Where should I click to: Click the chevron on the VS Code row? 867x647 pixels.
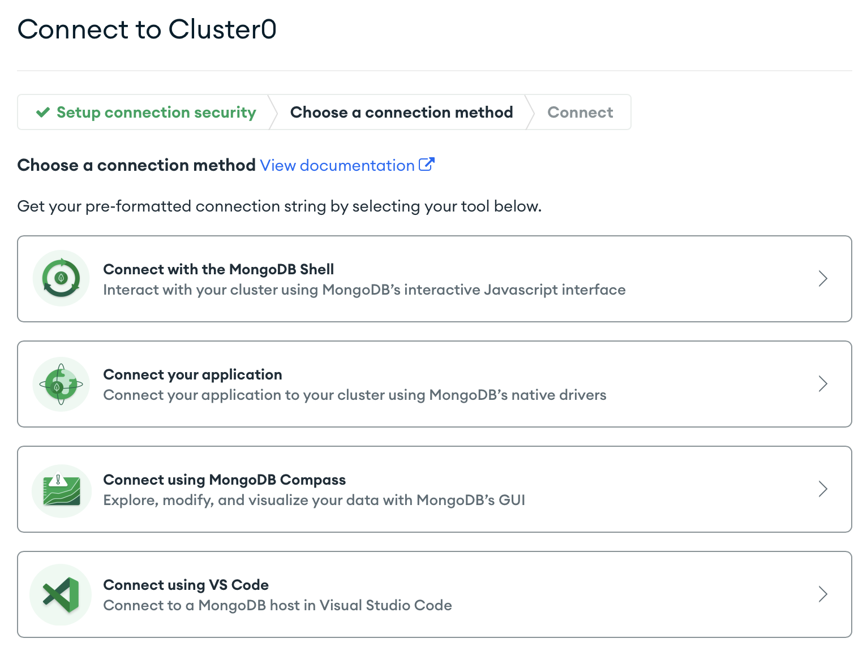[x=823, y=594]
